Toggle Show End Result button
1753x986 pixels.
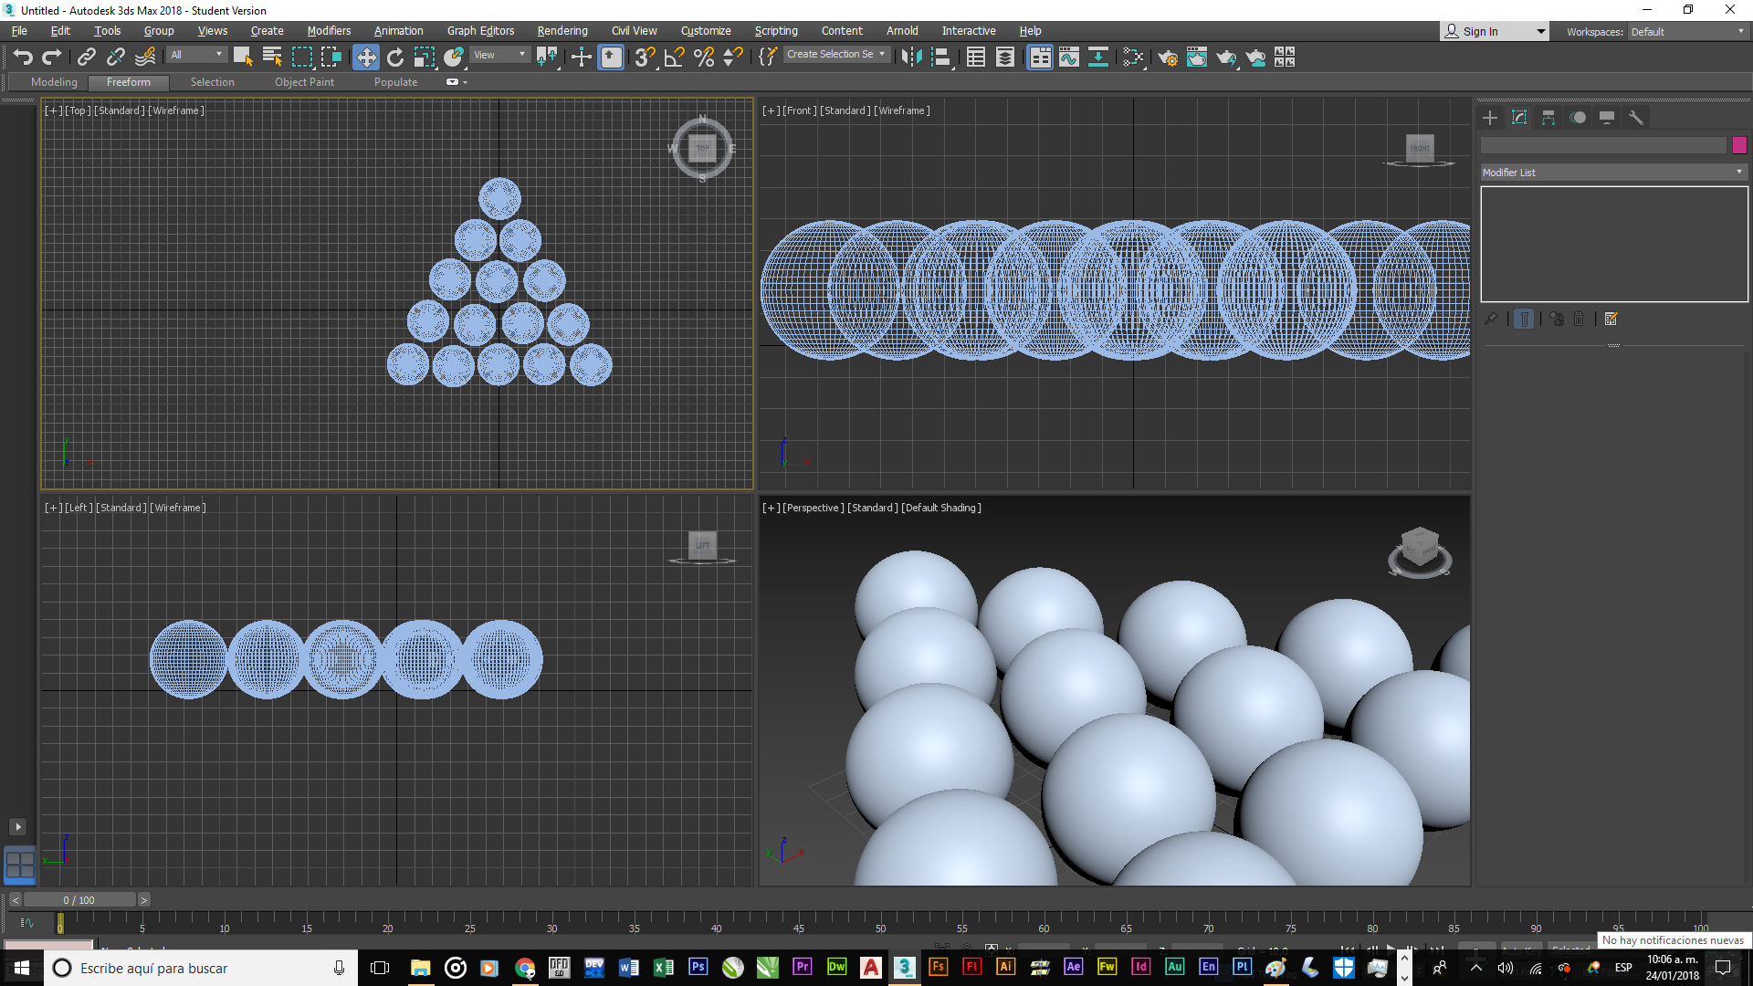tap(1524, 319)
